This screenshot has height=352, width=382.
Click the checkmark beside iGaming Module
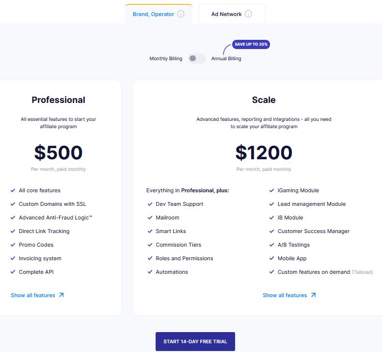272,190
